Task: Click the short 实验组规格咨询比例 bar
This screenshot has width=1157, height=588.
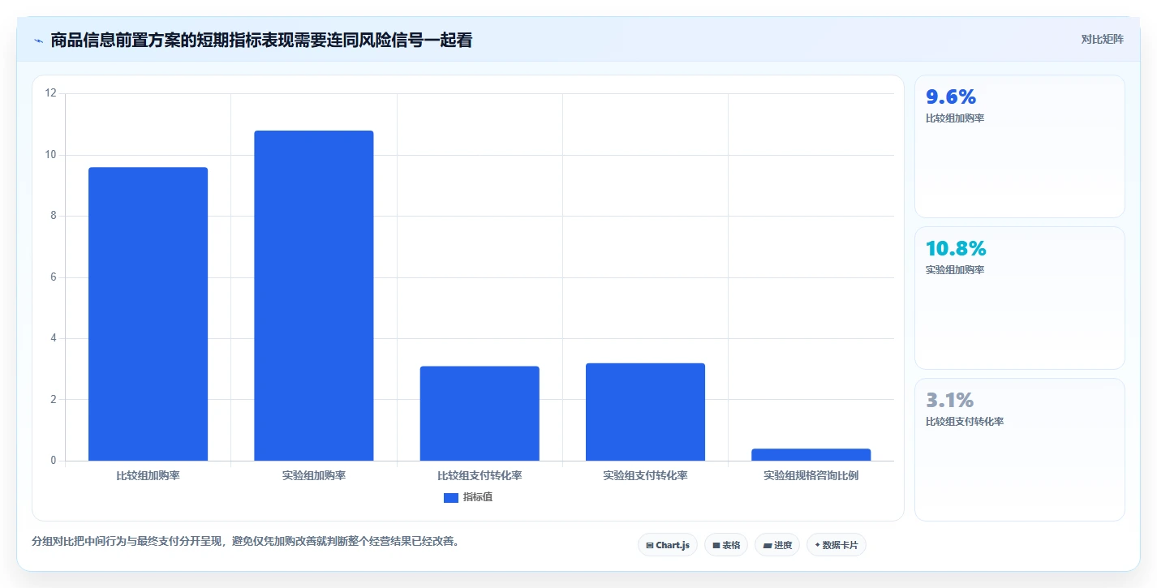Action: coord(811,455)
